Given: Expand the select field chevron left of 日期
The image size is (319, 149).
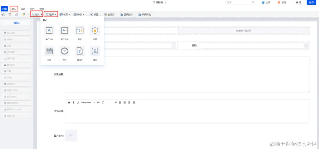Looking at the screenshot, I should (174, 46).
